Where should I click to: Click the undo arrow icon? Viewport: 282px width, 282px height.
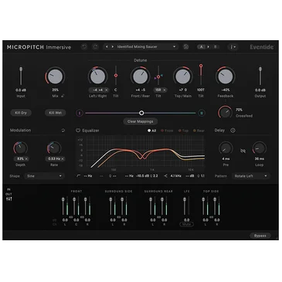84,47
